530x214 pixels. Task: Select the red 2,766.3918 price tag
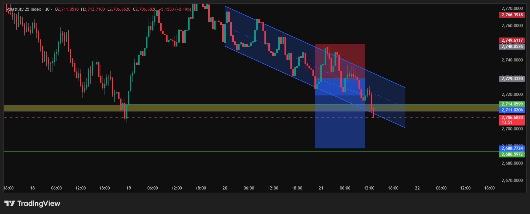[512, 15]
